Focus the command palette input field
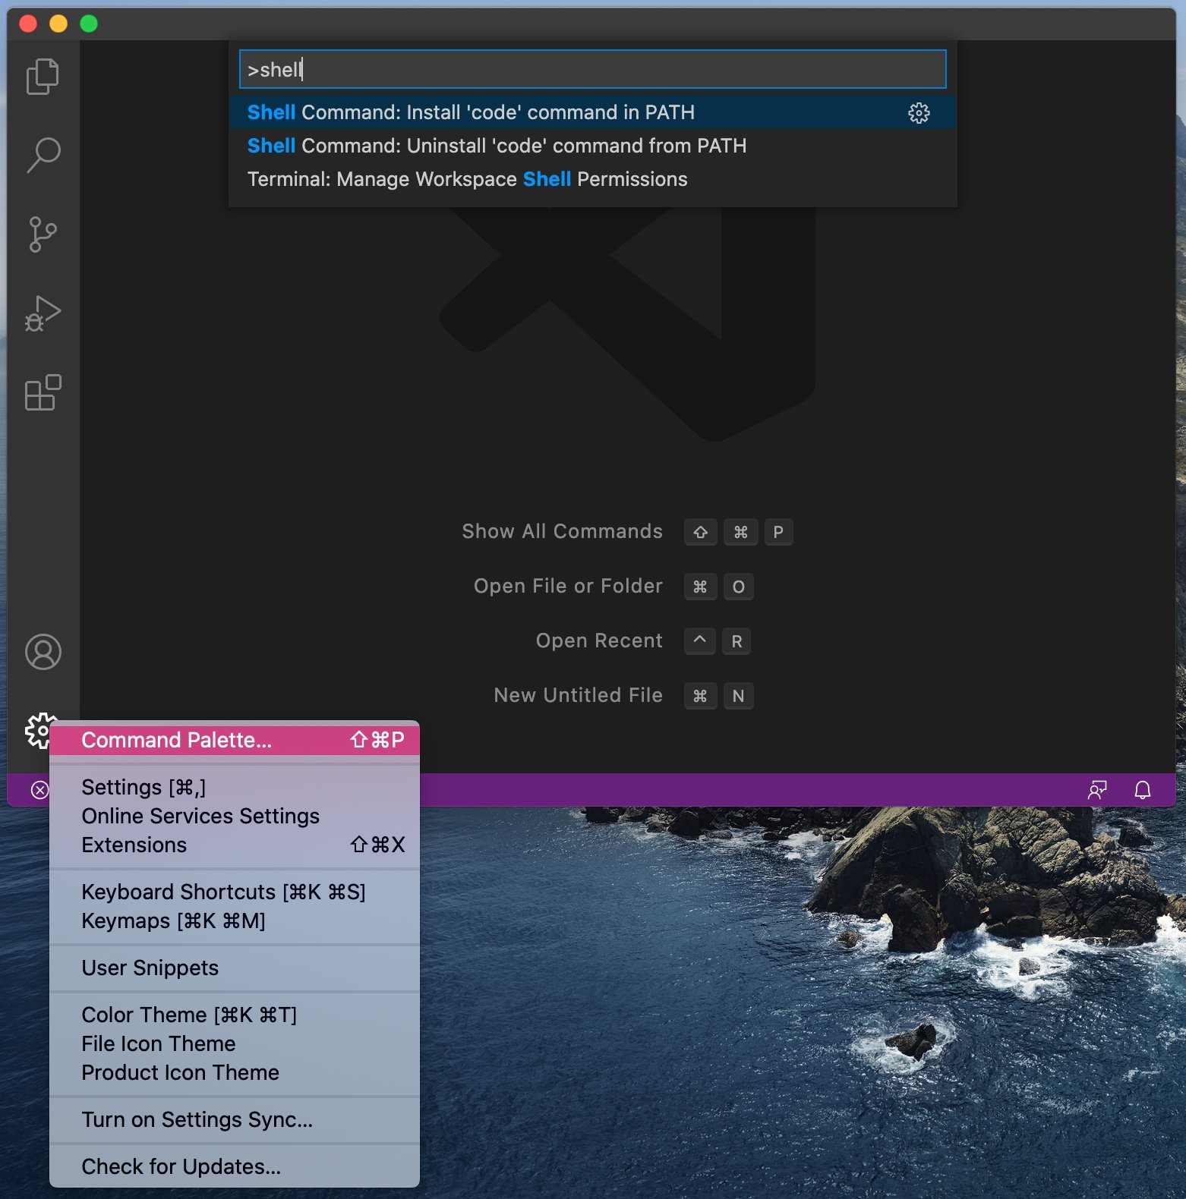This screenshot has height=1199, width=1186. (593, 69)
